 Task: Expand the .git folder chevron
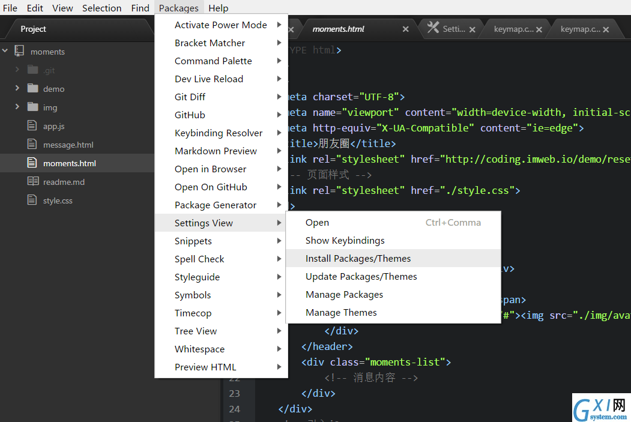tap(17, 70)
